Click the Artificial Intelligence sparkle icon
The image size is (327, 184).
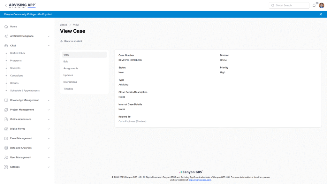click(6, 36)
